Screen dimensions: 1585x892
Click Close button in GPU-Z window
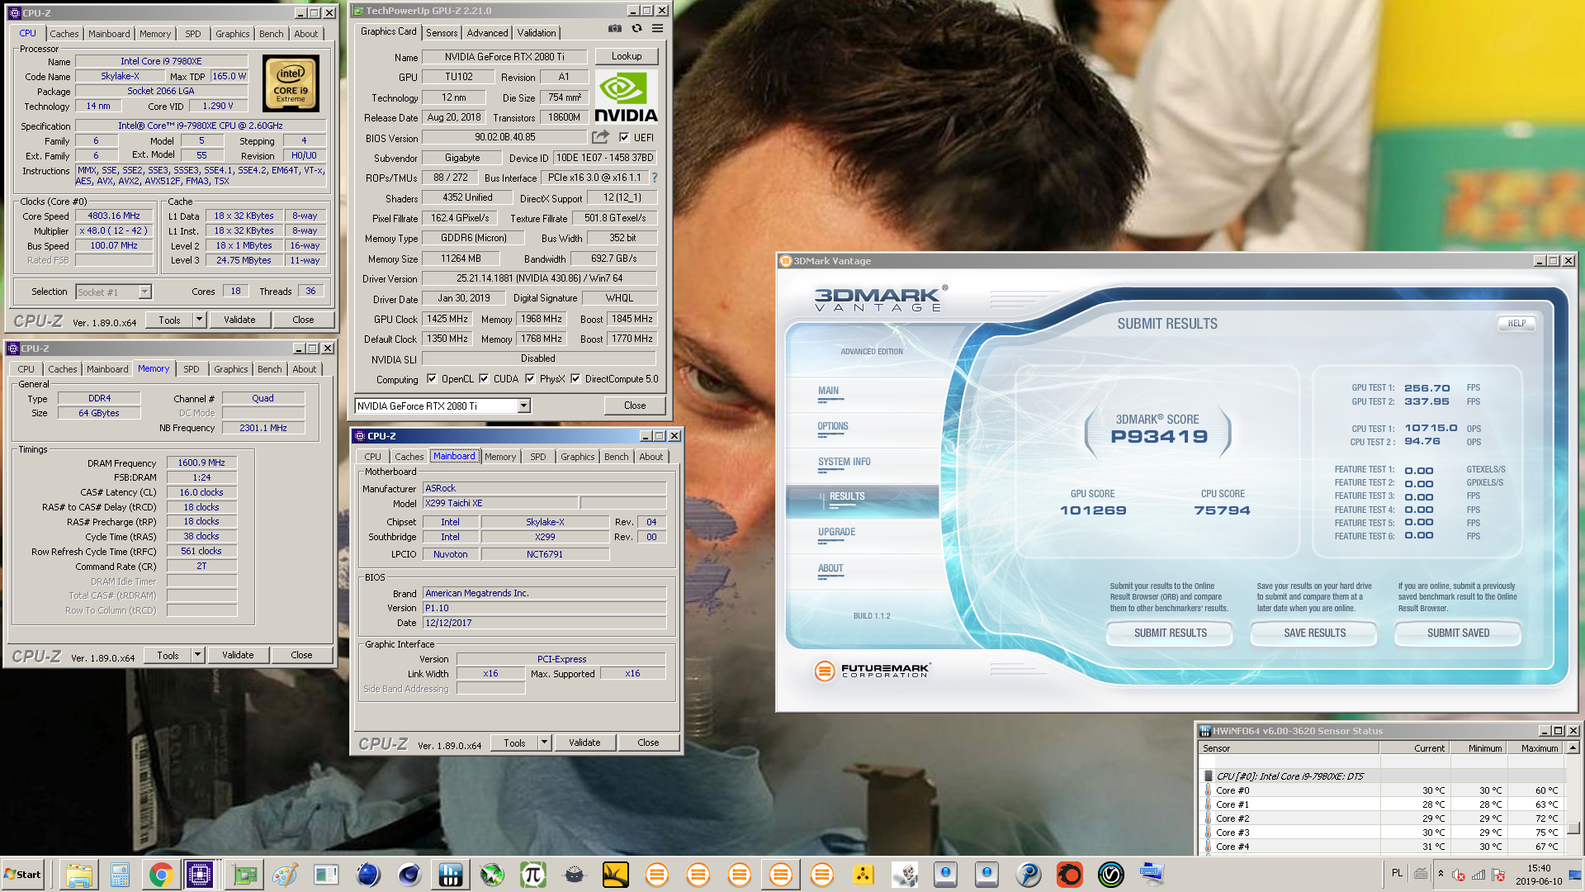point(635,406)
